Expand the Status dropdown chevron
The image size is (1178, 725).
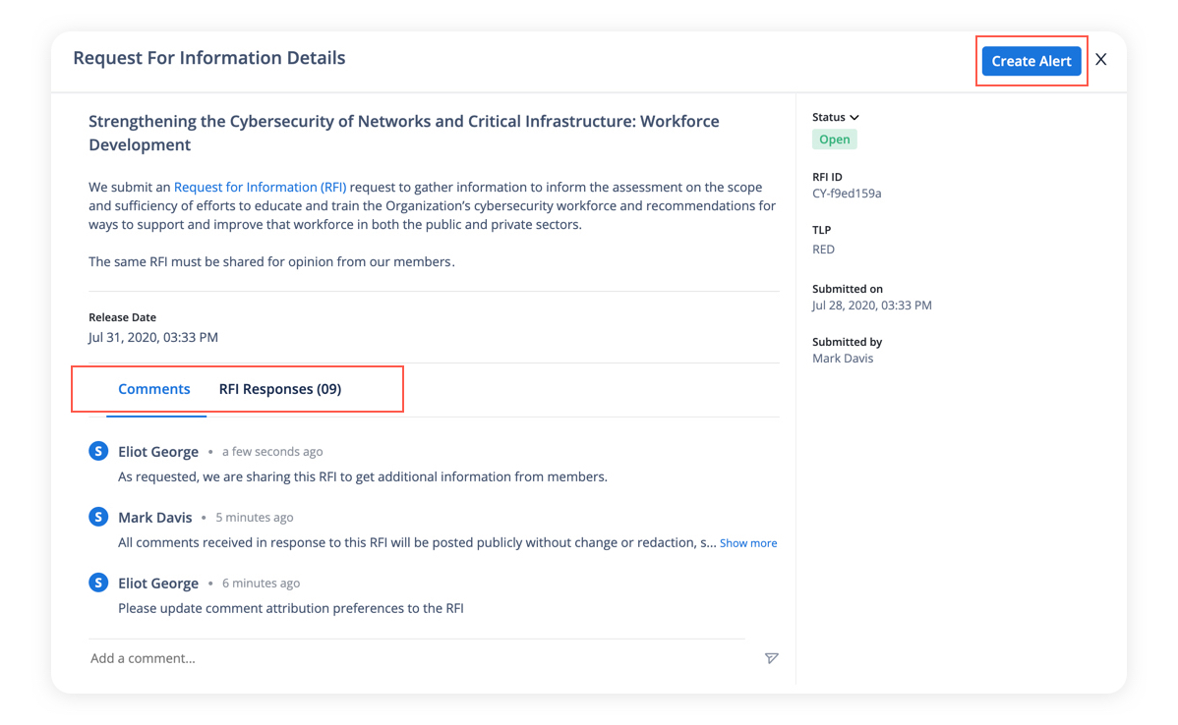854,117
